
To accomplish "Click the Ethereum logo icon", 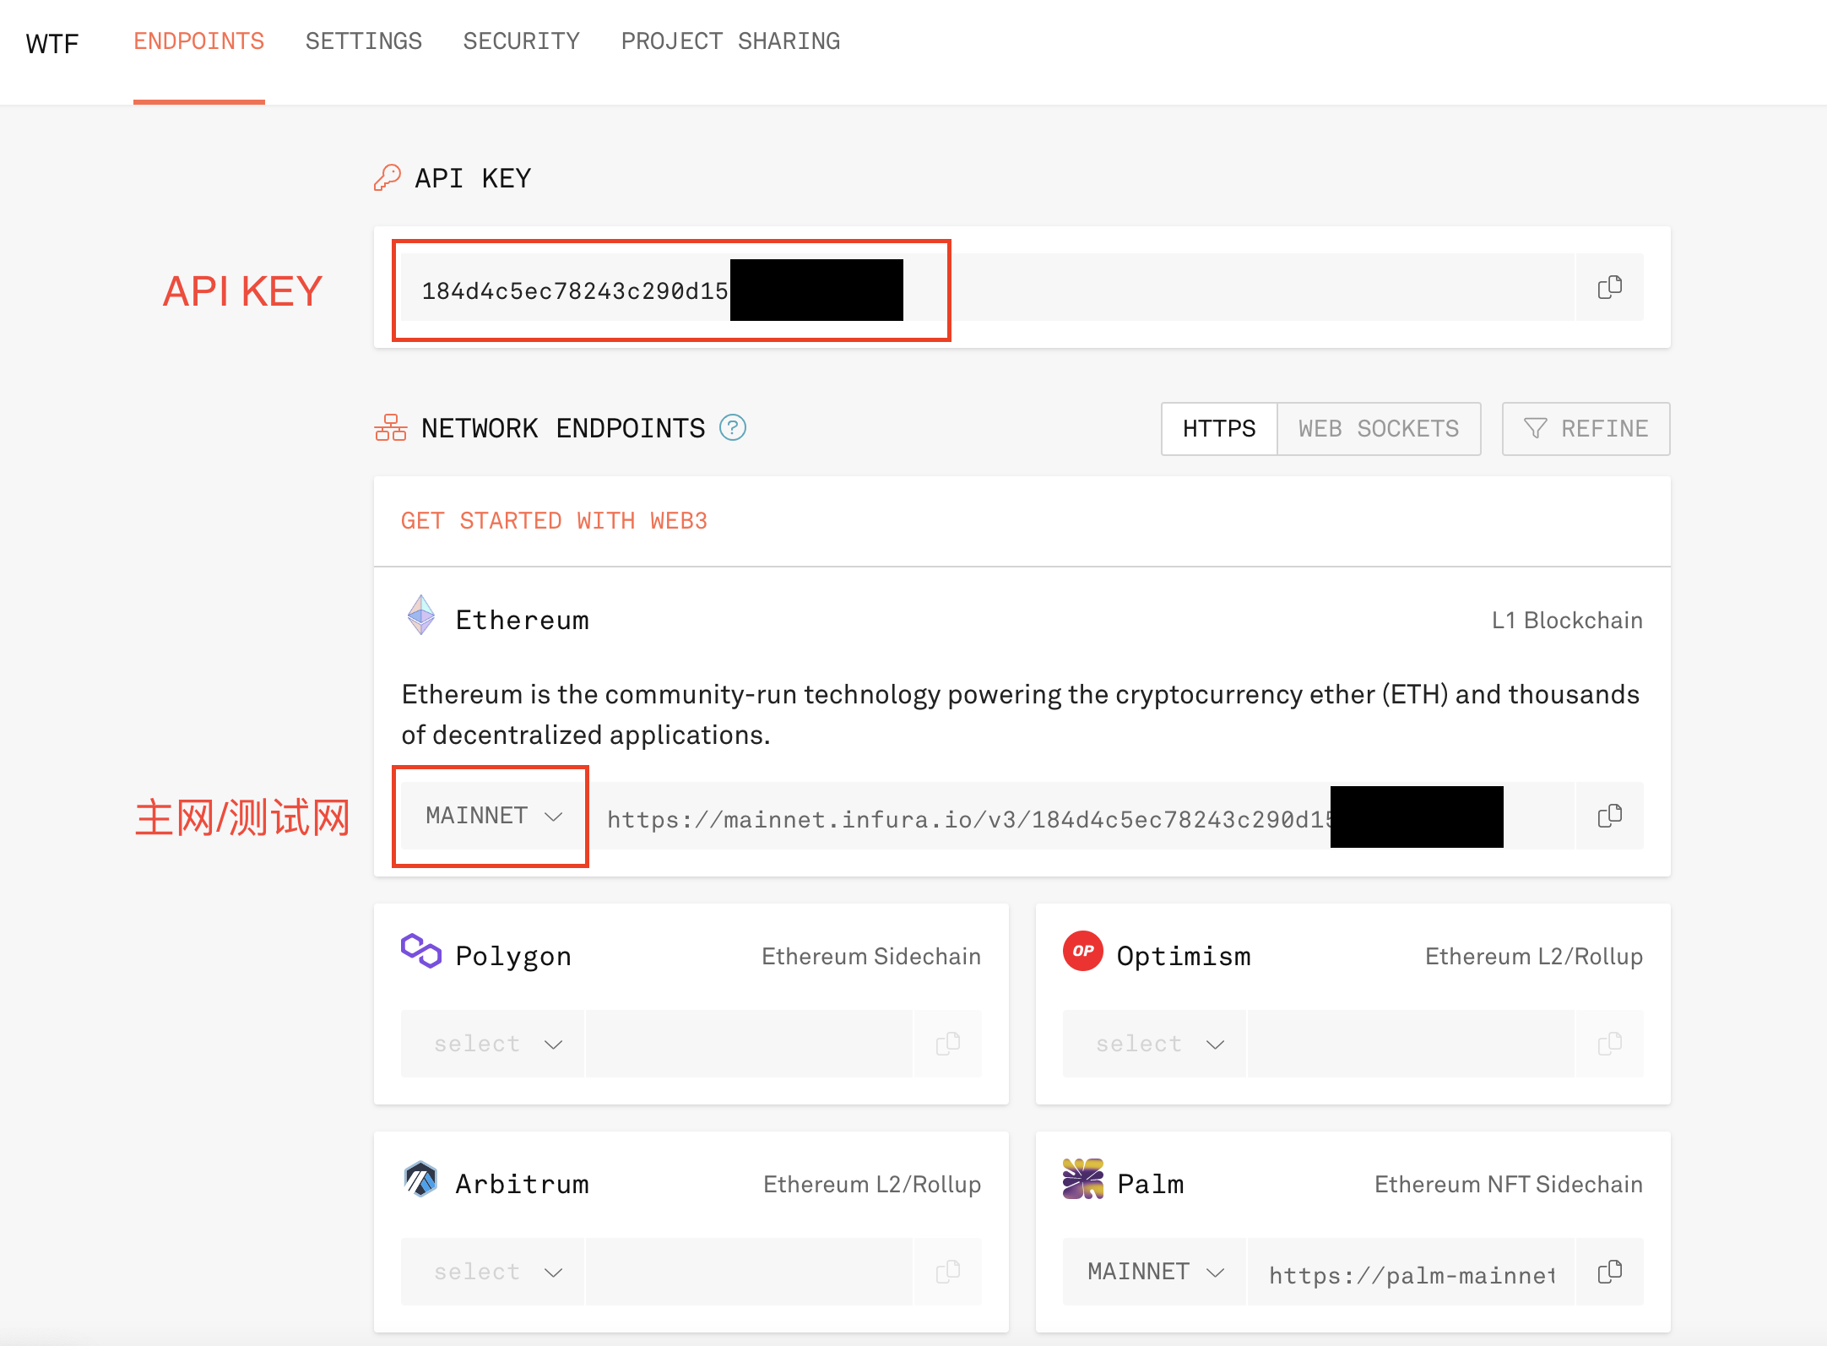I will click(420, 616).
